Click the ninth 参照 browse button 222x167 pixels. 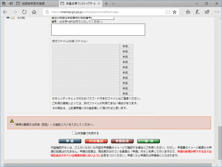[126, 88]
